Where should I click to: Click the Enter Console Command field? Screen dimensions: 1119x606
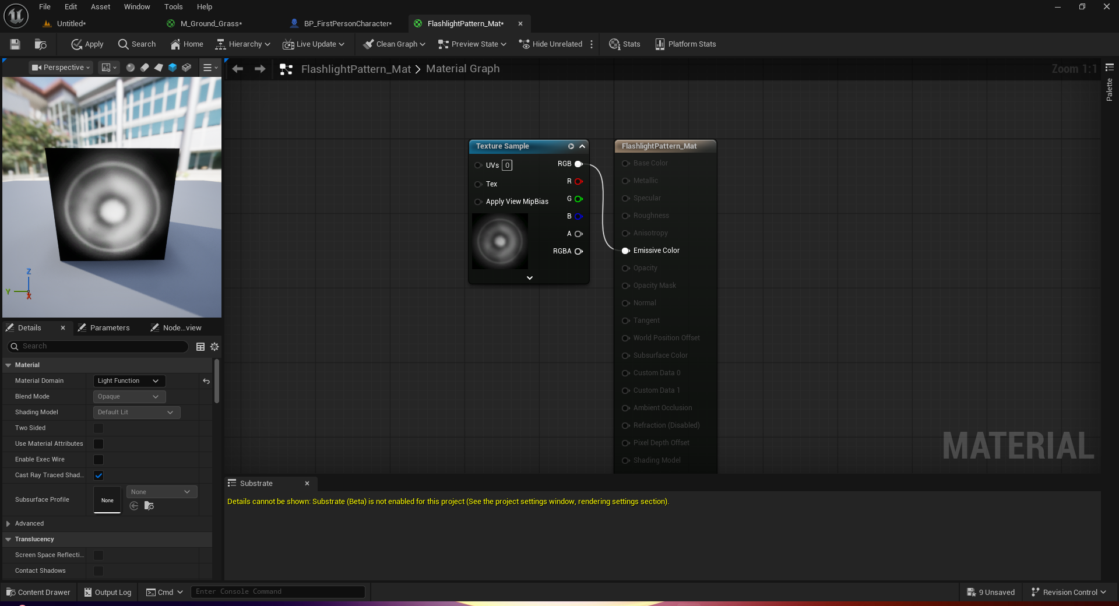click(277, 592)
